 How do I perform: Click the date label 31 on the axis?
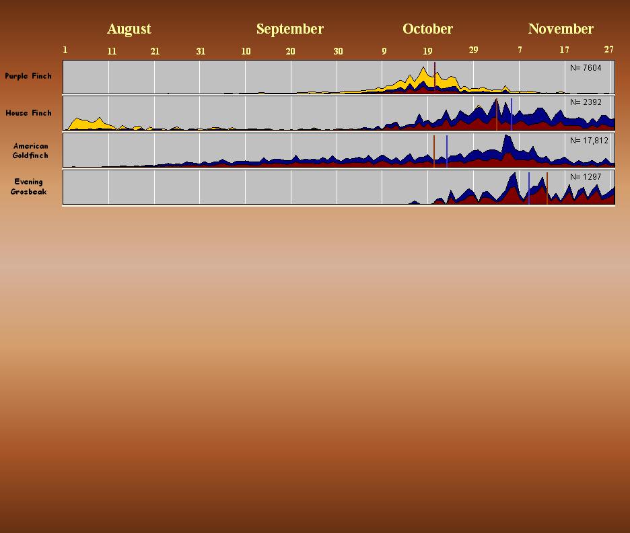pos(201,51)
